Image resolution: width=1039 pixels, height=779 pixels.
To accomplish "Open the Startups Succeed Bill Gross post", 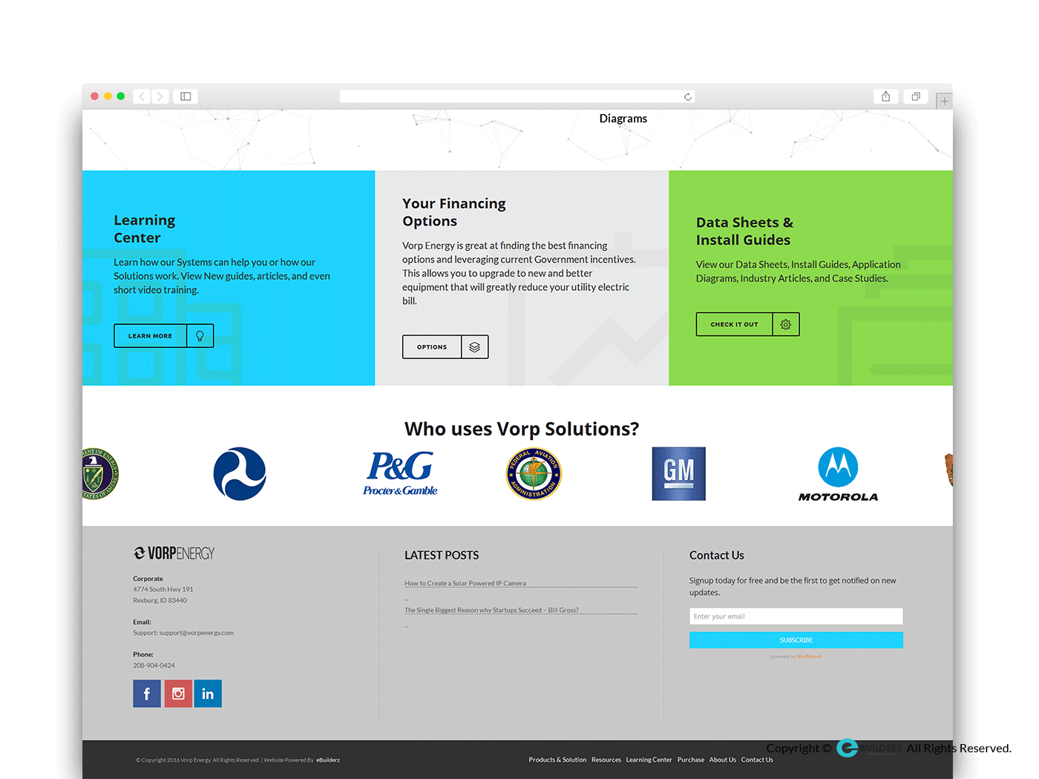I will [x=491, y=610].
